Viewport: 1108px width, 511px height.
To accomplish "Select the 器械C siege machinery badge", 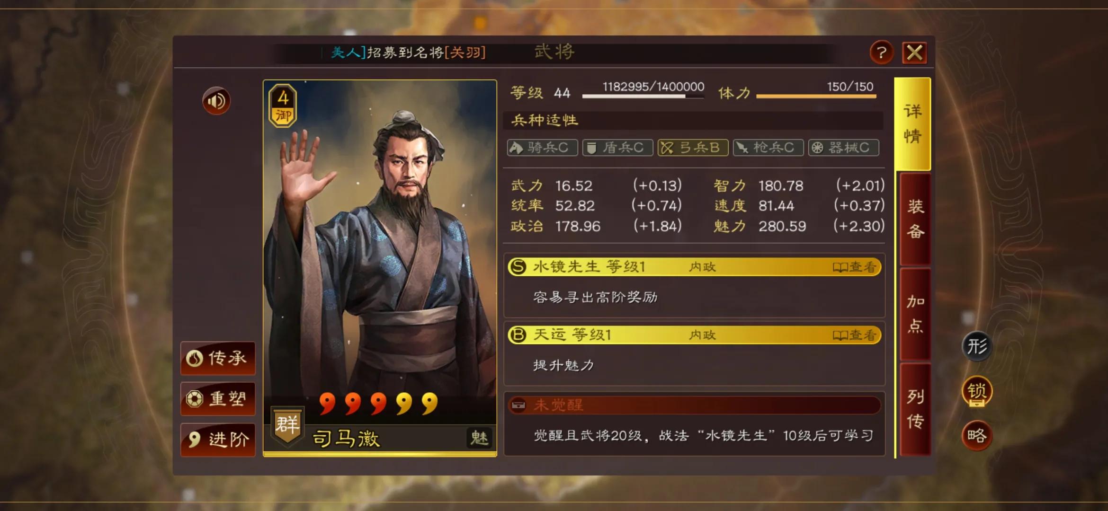I will pyautogui.click(x=843, y=148).
